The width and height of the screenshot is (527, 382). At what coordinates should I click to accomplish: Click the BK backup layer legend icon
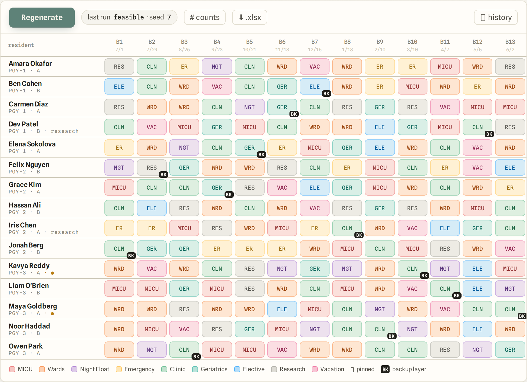pyautogui.click(x=386, y=369)
